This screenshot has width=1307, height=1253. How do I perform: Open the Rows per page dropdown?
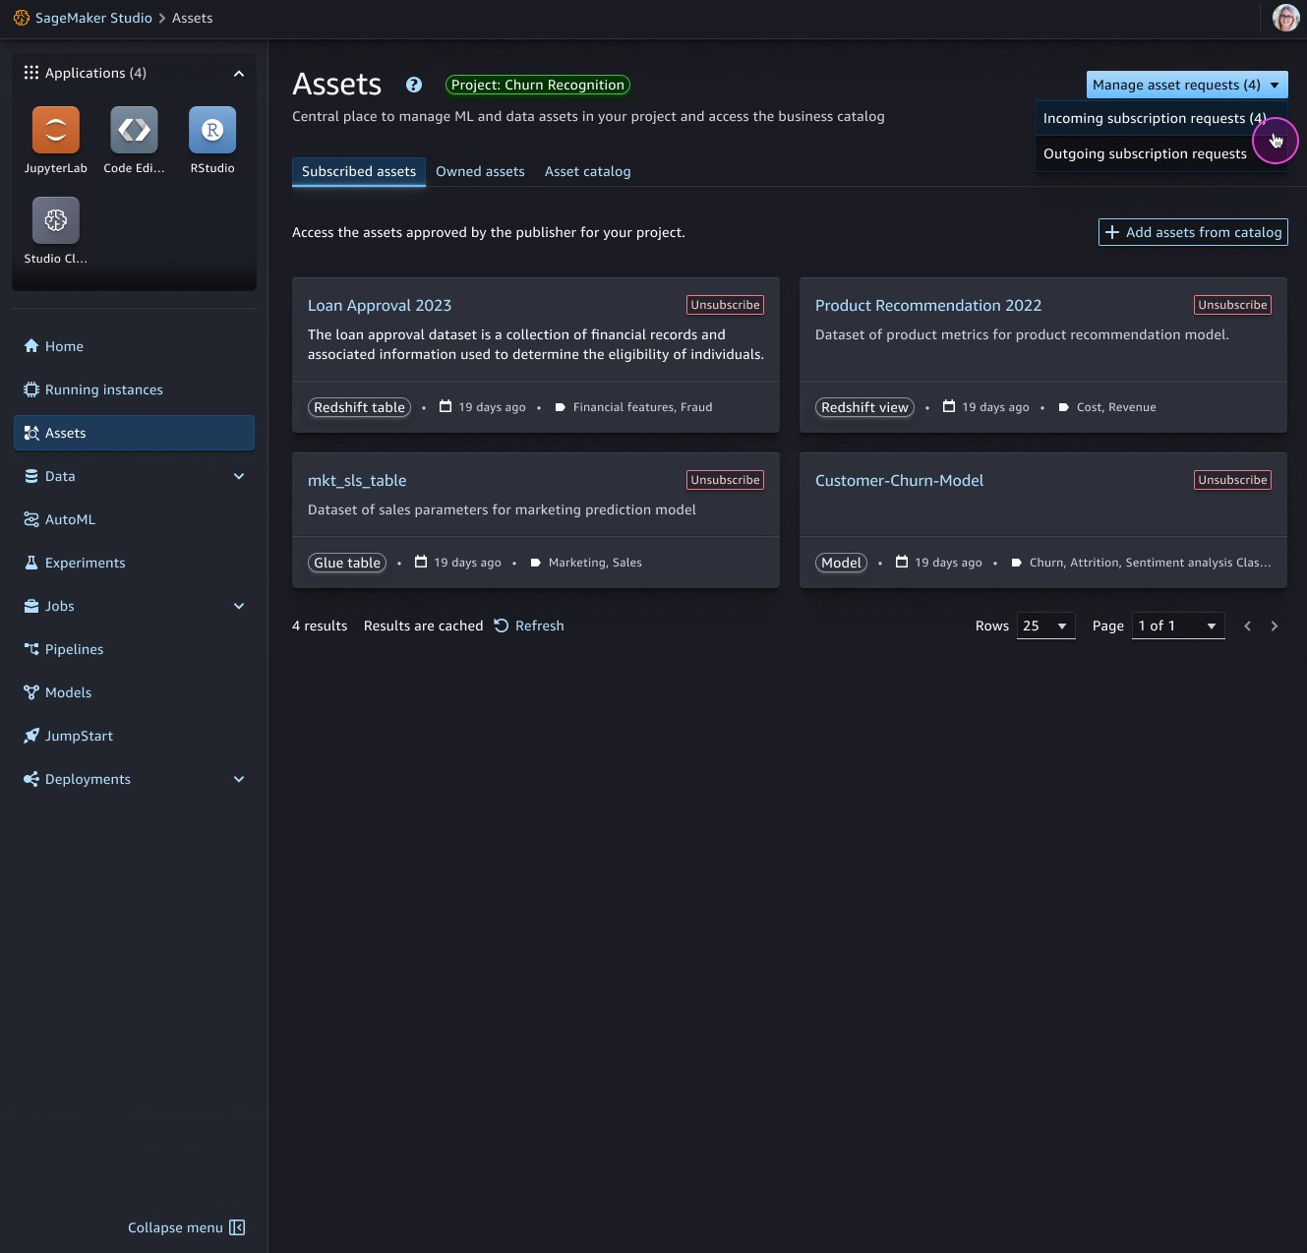1046,626
